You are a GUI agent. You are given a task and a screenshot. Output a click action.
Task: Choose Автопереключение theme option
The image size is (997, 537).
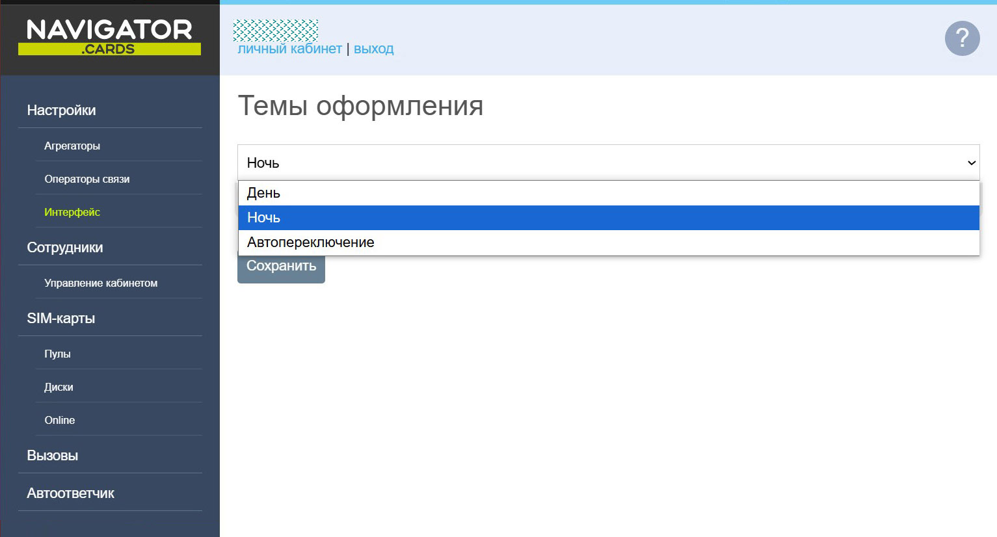(x=311, y=242)
